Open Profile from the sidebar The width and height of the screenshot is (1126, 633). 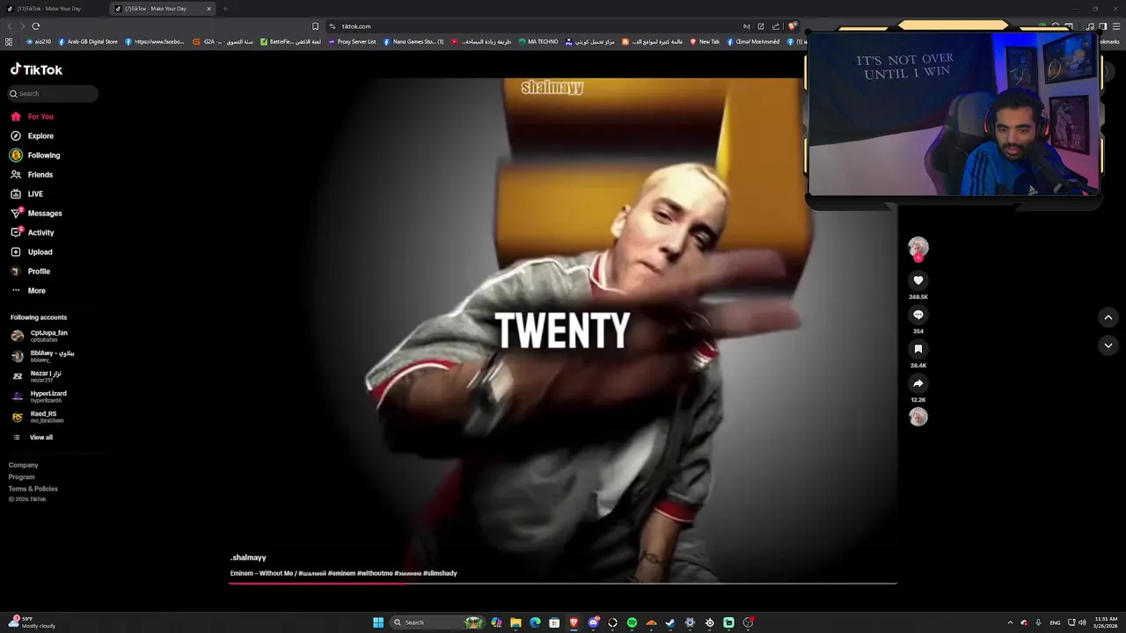pos(31,271)
